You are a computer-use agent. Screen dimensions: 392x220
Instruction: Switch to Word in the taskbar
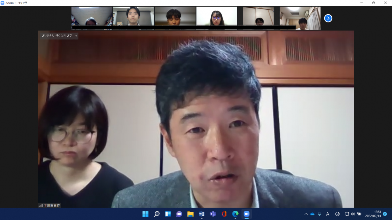(x=202, y=214)
